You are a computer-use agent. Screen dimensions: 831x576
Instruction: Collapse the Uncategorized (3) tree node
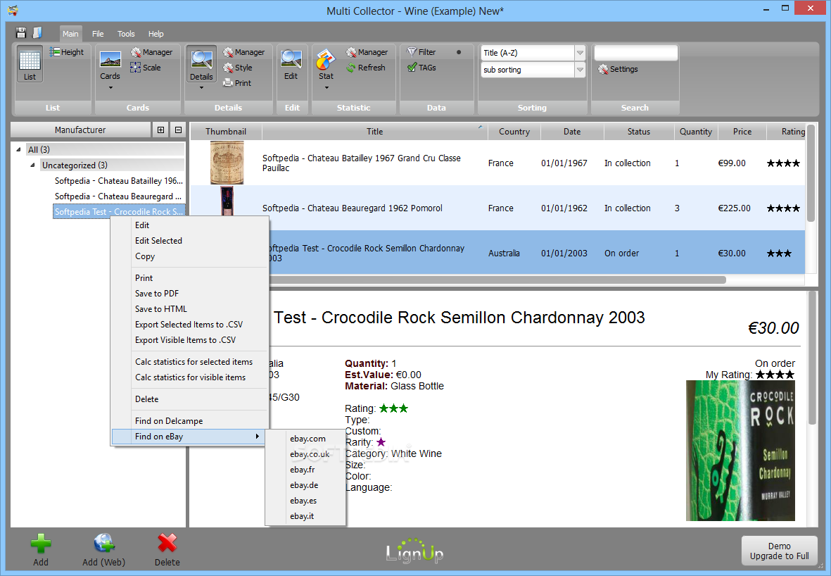click(x=32, y=165)
